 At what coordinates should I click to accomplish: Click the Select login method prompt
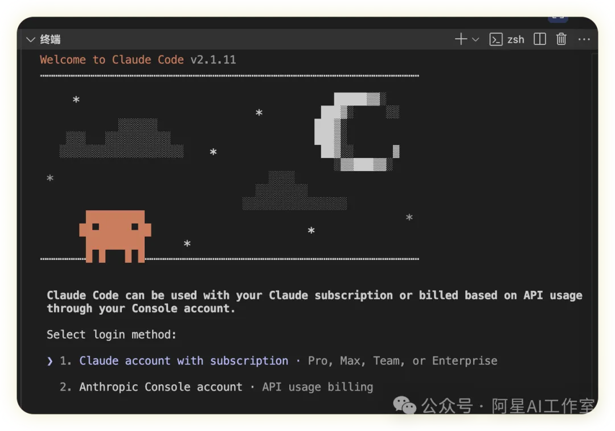pos(112,335)
